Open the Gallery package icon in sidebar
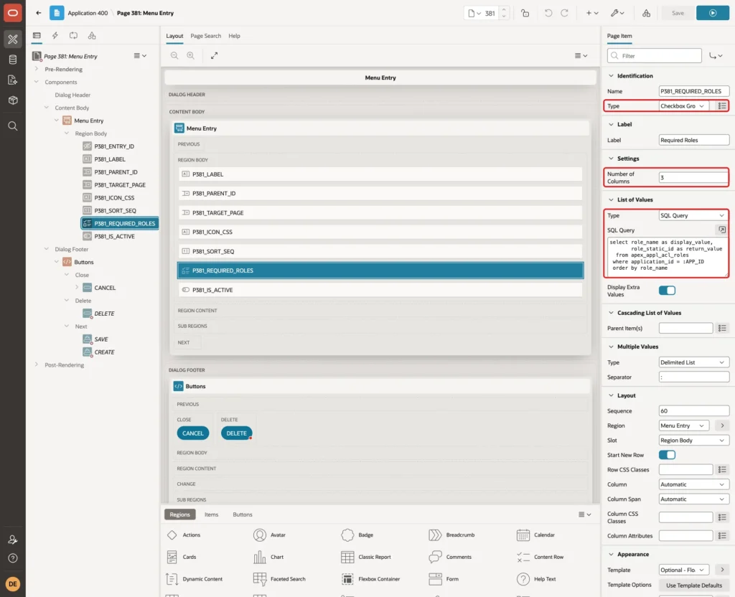Viewport: 735px width, 597px height. click(13, 100)
